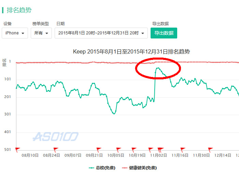Click the 301 y-axis rank label

pyautogui.click(x=8, y=114)
